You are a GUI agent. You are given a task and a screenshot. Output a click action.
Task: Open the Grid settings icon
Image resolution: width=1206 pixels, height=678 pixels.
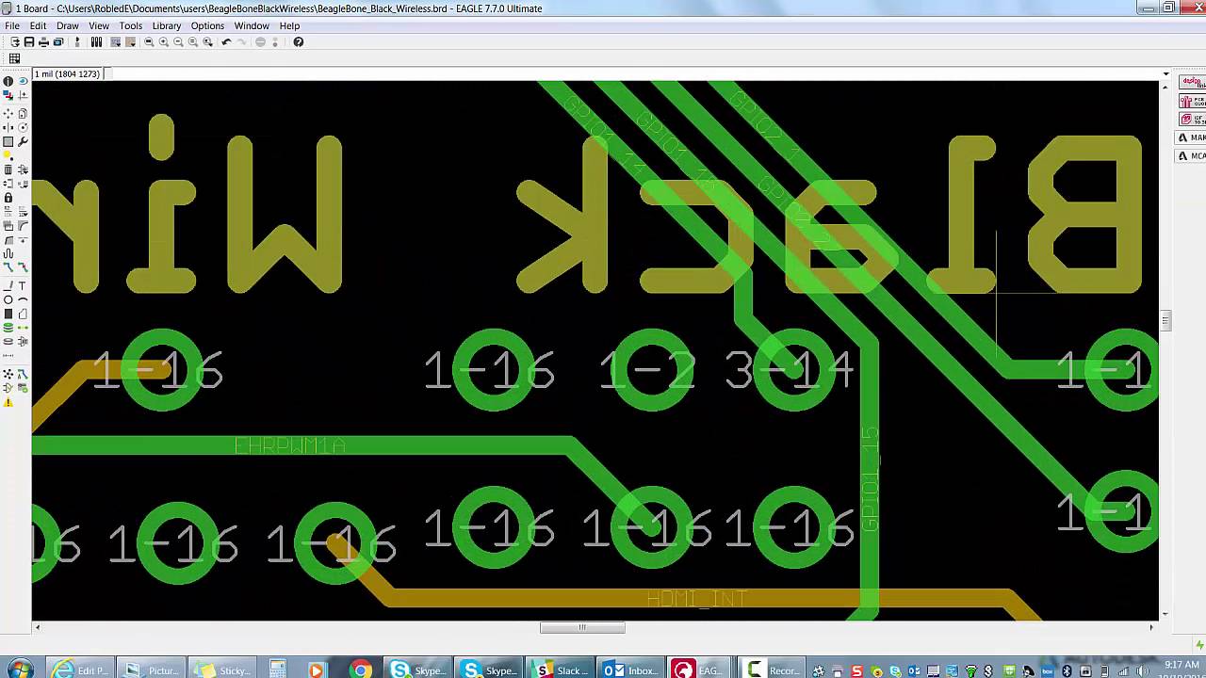pyautogui.click(x=14, y=58)
